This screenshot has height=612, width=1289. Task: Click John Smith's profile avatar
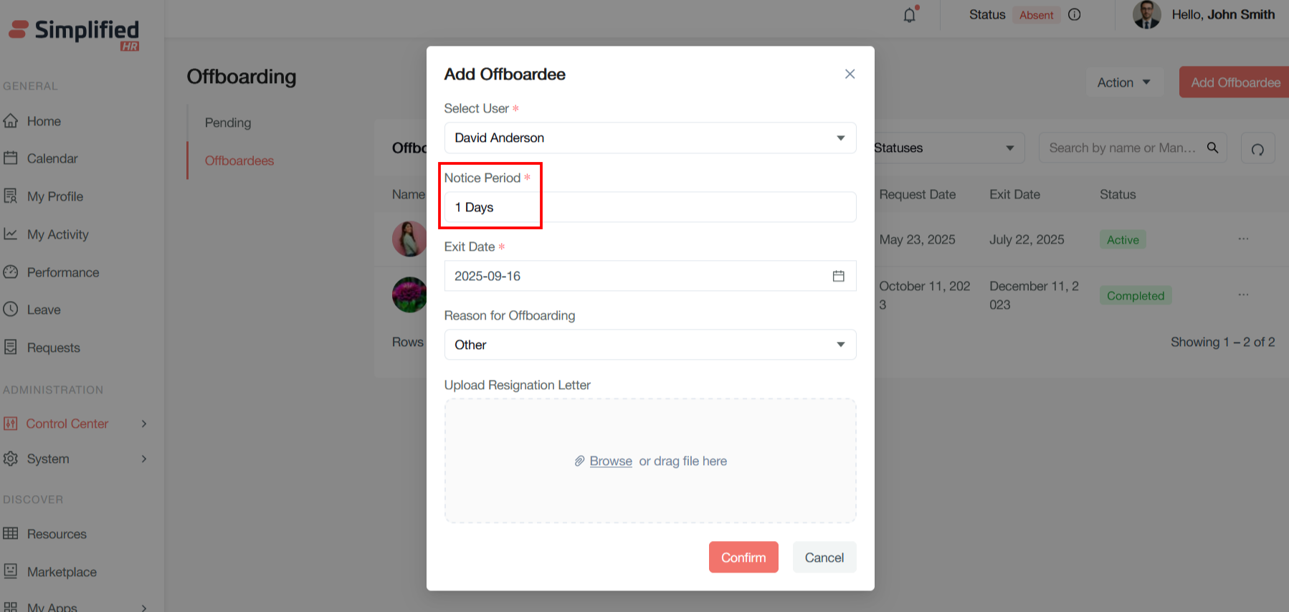pos(1146,15)
